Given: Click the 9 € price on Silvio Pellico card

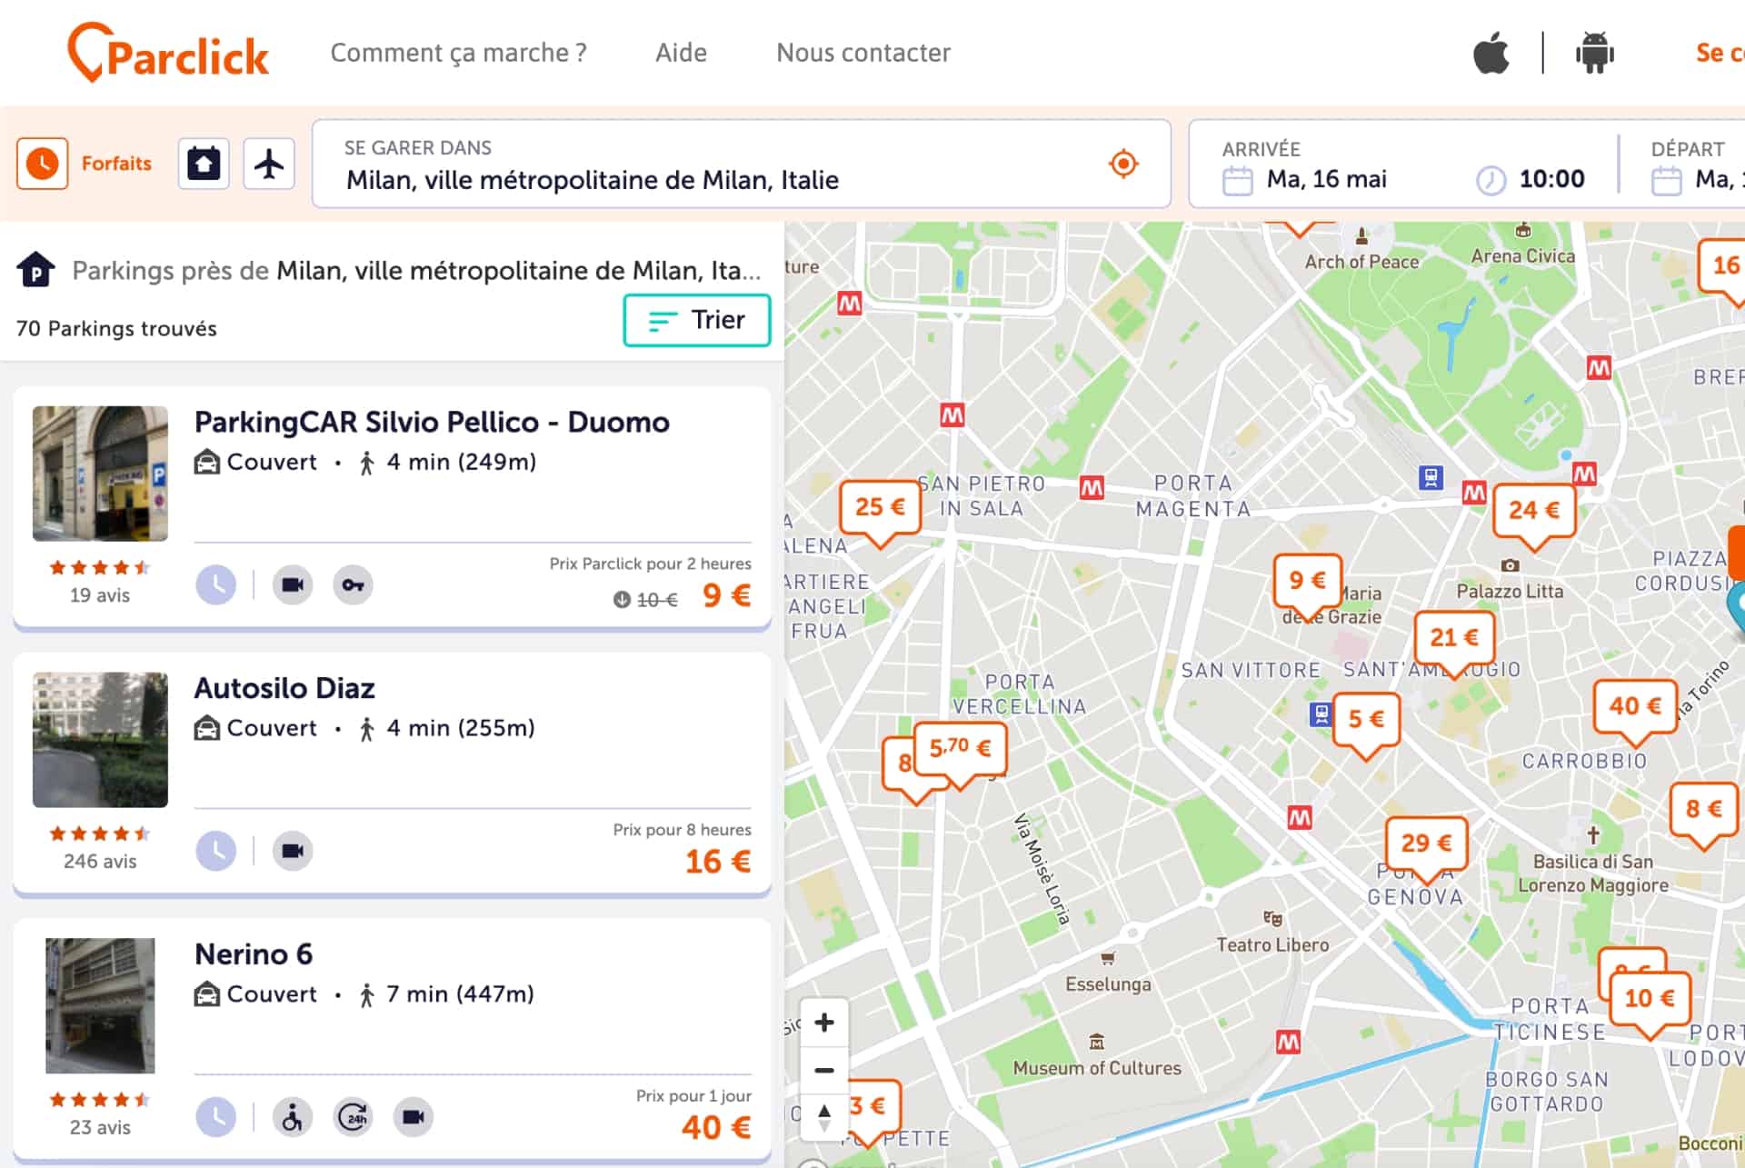Looking at the screenshot, I should [726, 596].
